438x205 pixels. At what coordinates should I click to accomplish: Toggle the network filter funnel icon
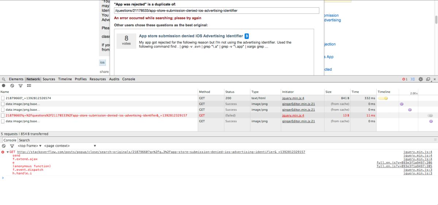click(x=20, y=85)
